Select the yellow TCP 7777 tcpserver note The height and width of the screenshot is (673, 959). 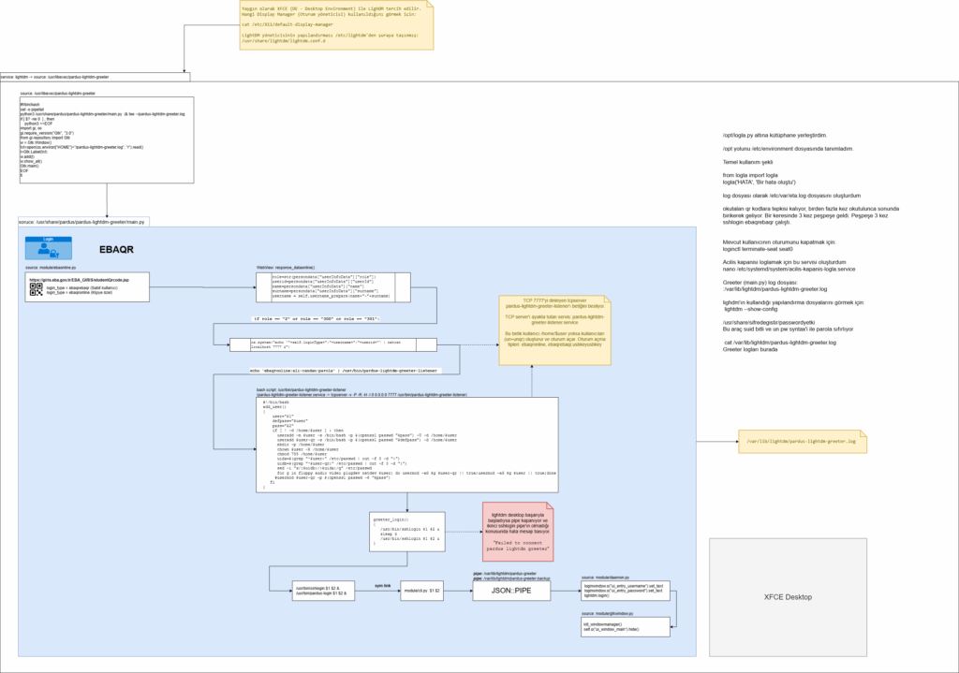coord(554,330)
